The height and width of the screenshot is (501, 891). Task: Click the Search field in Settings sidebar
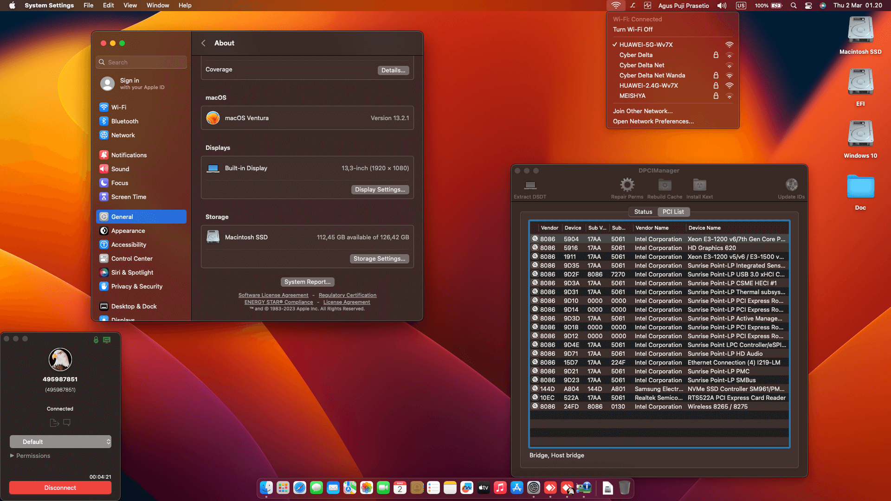click(x=141, y=62)
